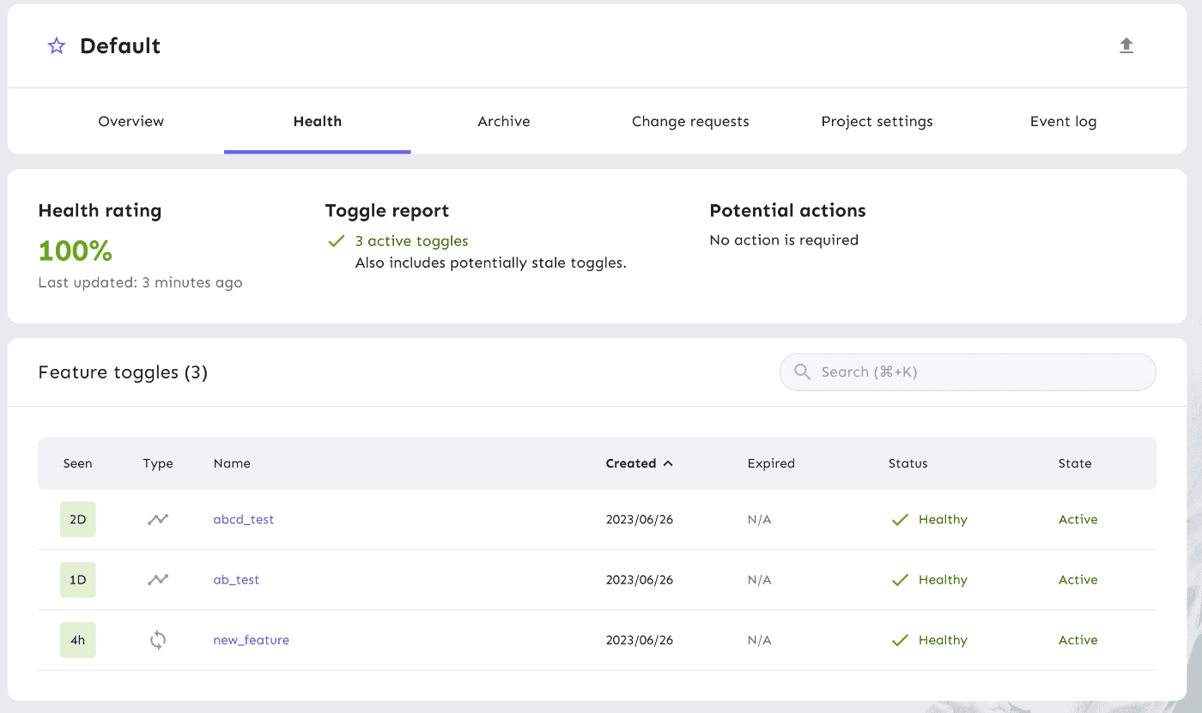Viewport: 1202px width, 713px height.
Task: Open the abcd_test feature toggle link
Action: [x=244, y=520]
